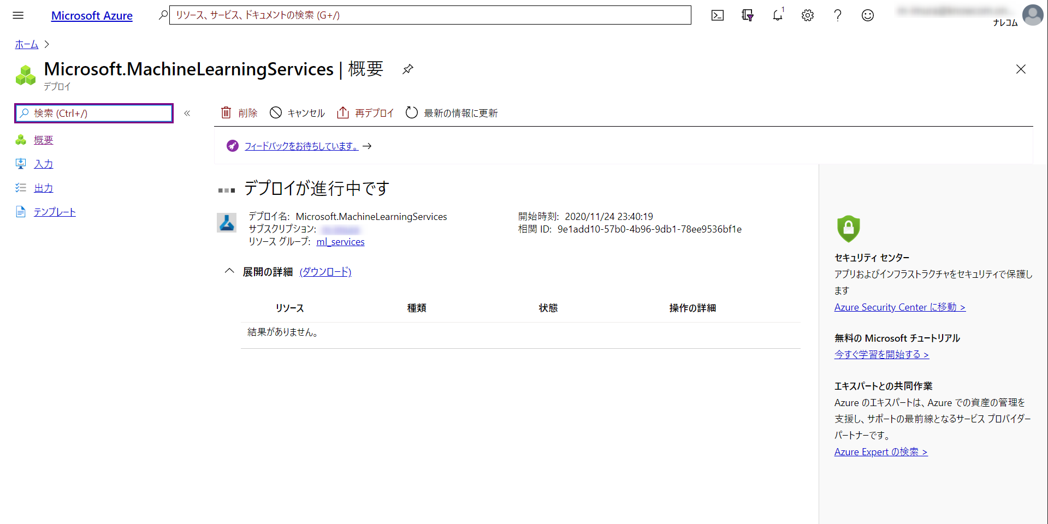Click the ダウンロード link
This screenshot has height=524, width=1048.
click(325, 272)
